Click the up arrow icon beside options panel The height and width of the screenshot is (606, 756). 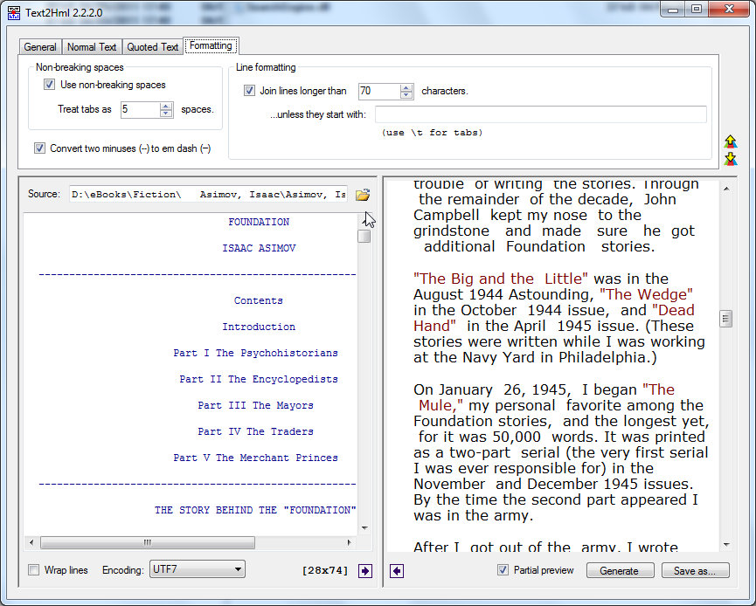click(731, 141)
